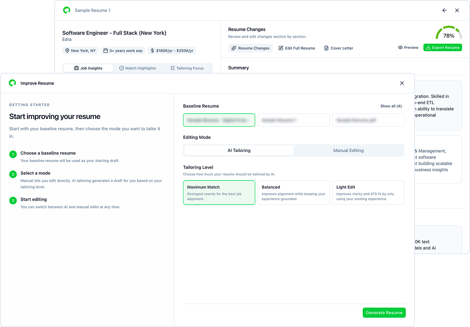Click the Preview button

408,48
